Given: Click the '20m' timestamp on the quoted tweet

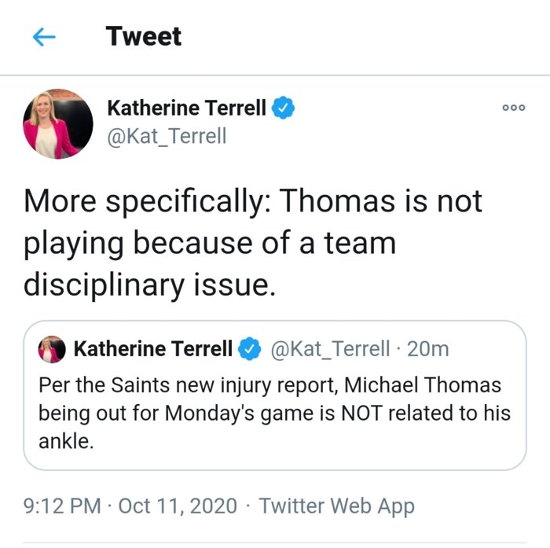Looking at the screenshot, I should (x=428, y=349).
